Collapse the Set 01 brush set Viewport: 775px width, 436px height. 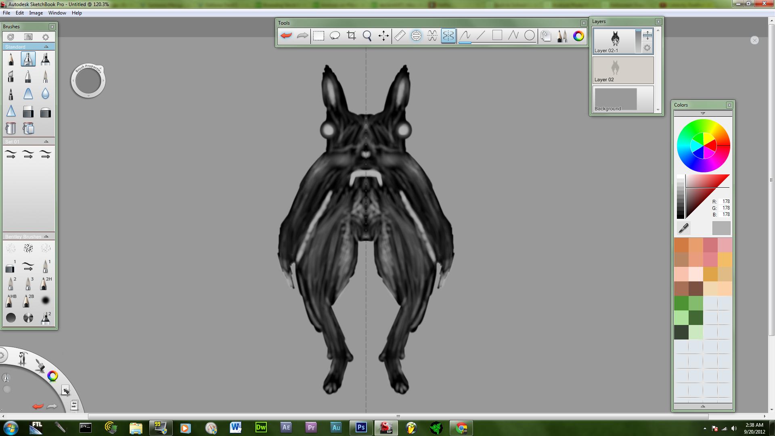click(46, 142)
